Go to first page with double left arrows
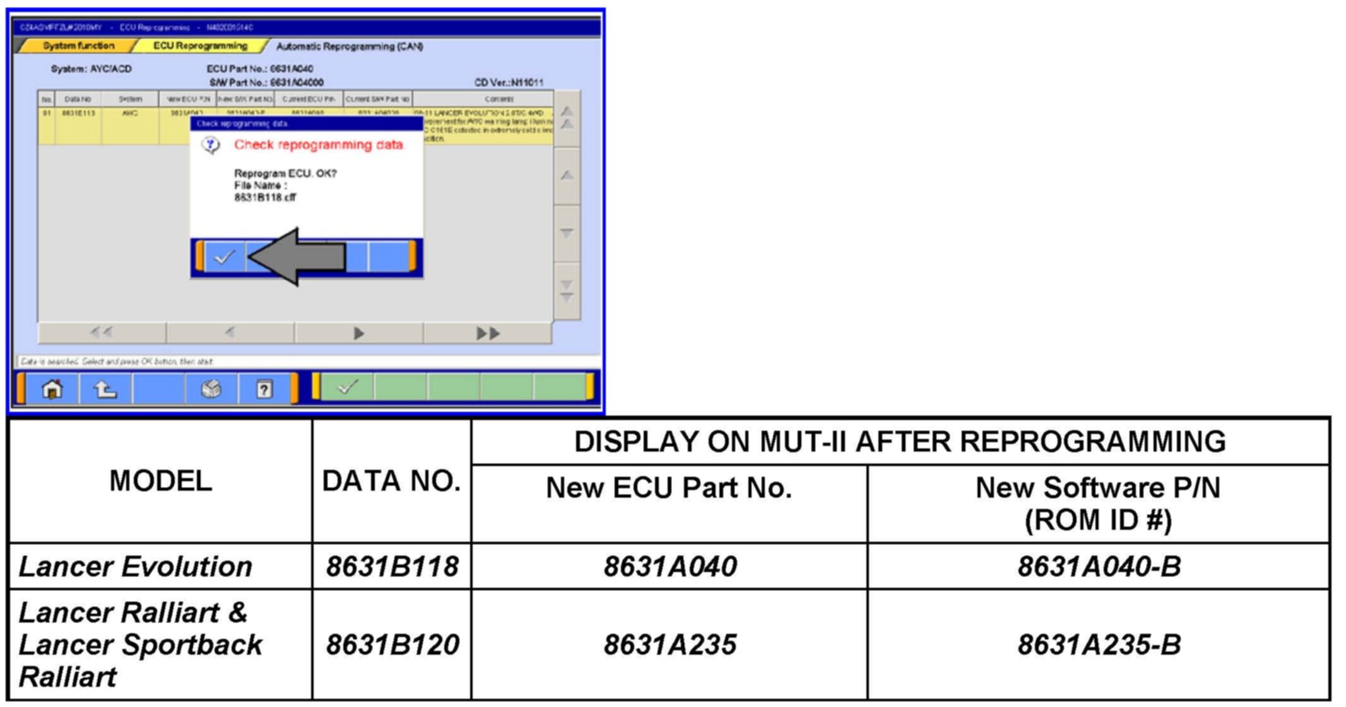1346x707 pixels. click(102, 332)
